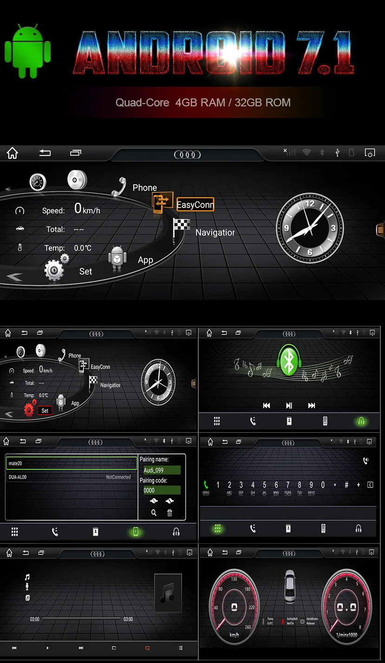Tap the HandBrake Release indicator on the gauge screen
The height and width of the screenshot is (663, 385).
[310, 621]
